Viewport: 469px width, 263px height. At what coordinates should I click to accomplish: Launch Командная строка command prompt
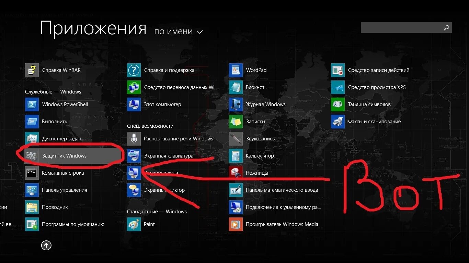tap(54, 173)
